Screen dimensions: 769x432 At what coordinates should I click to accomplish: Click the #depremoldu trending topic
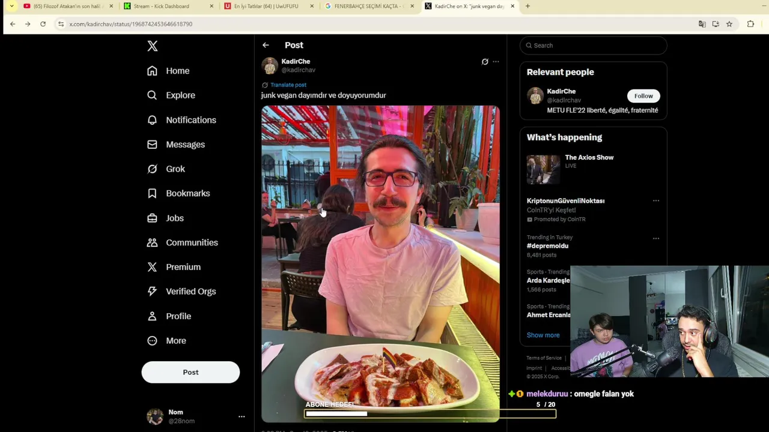click(547, 246)
